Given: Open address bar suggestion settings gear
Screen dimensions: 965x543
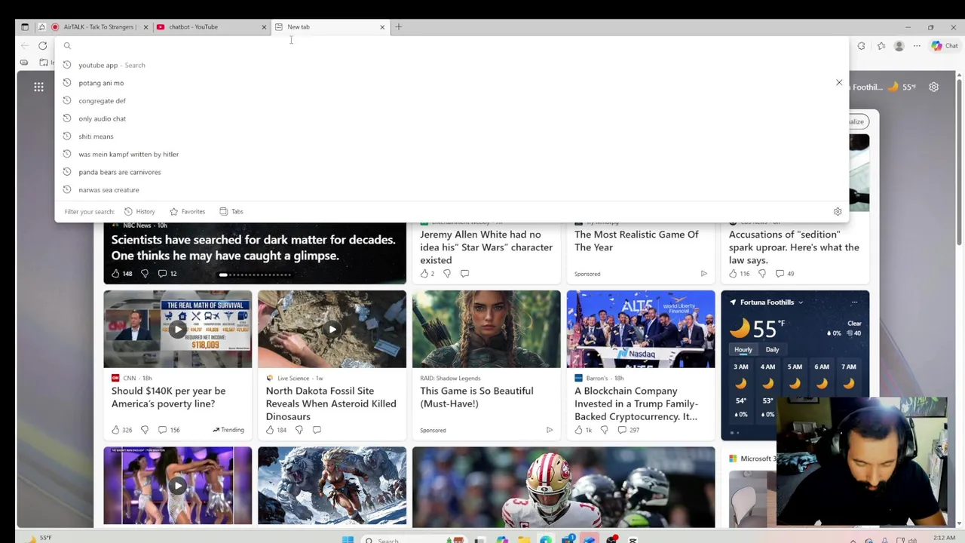Looking at the screenshot, I should coord(838,212).
